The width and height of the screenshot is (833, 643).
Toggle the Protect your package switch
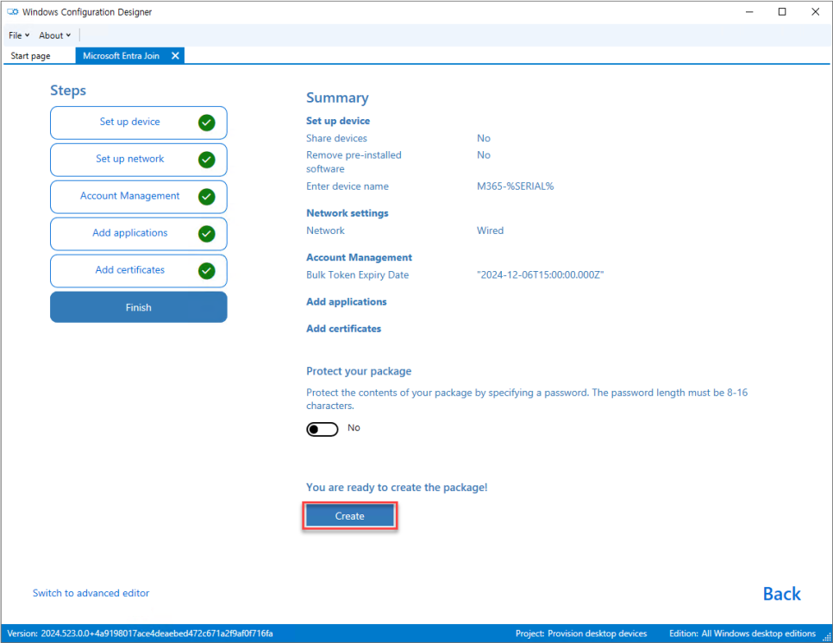322,429
